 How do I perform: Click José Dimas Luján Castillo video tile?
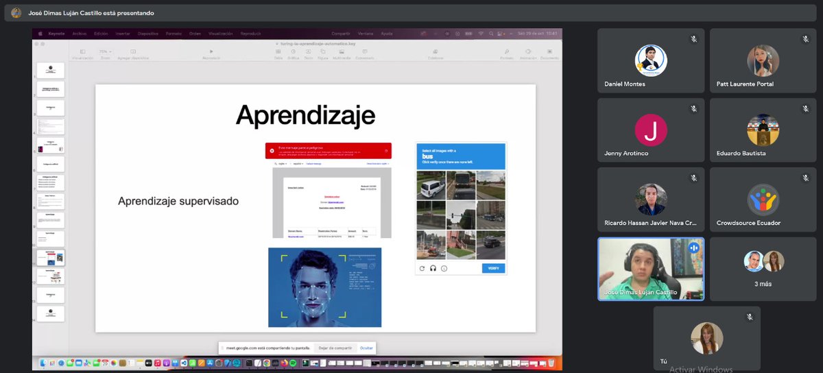click(x=651, y=269)
